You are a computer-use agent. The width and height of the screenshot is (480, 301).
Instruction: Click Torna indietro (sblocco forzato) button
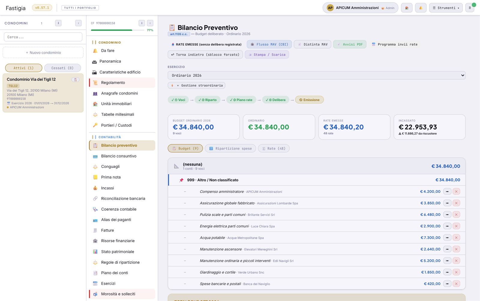pos(205,55)
